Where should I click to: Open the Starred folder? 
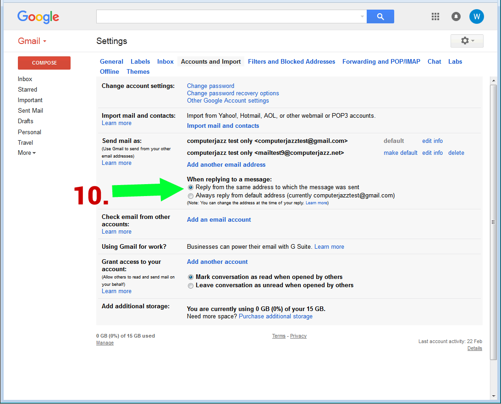28,90
